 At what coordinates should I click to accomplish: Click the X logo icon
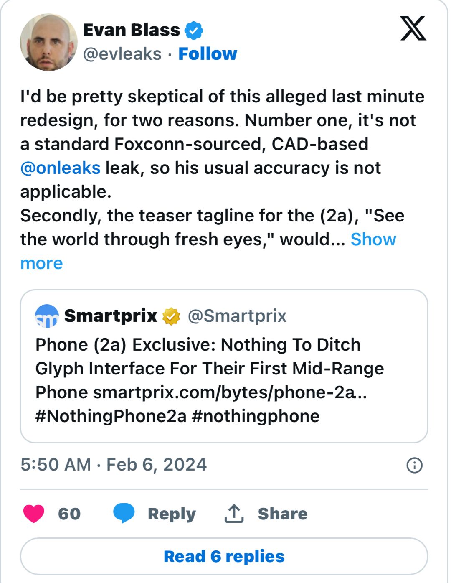413,29
